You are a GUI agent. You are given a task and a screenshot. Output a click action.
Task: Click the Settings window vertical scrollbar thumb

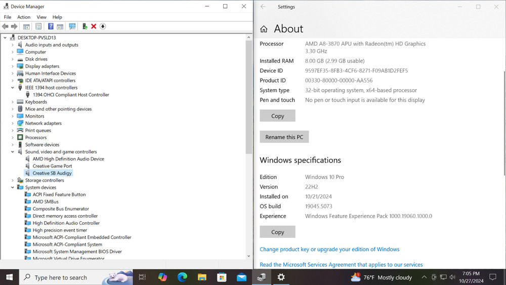tap(504, 123)
